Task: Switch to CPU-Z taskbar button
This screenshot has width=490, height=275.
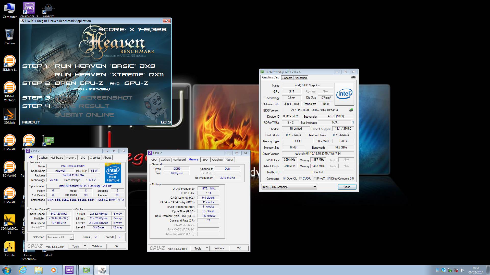Action: [x=69, y=270]
